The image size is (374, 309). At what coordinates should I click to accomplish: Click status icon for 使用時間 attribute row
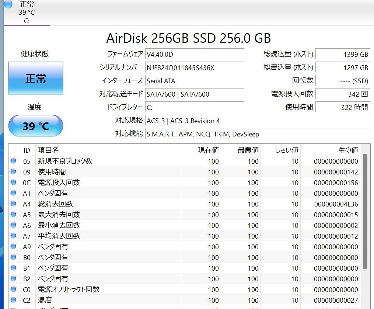(14, 171)
